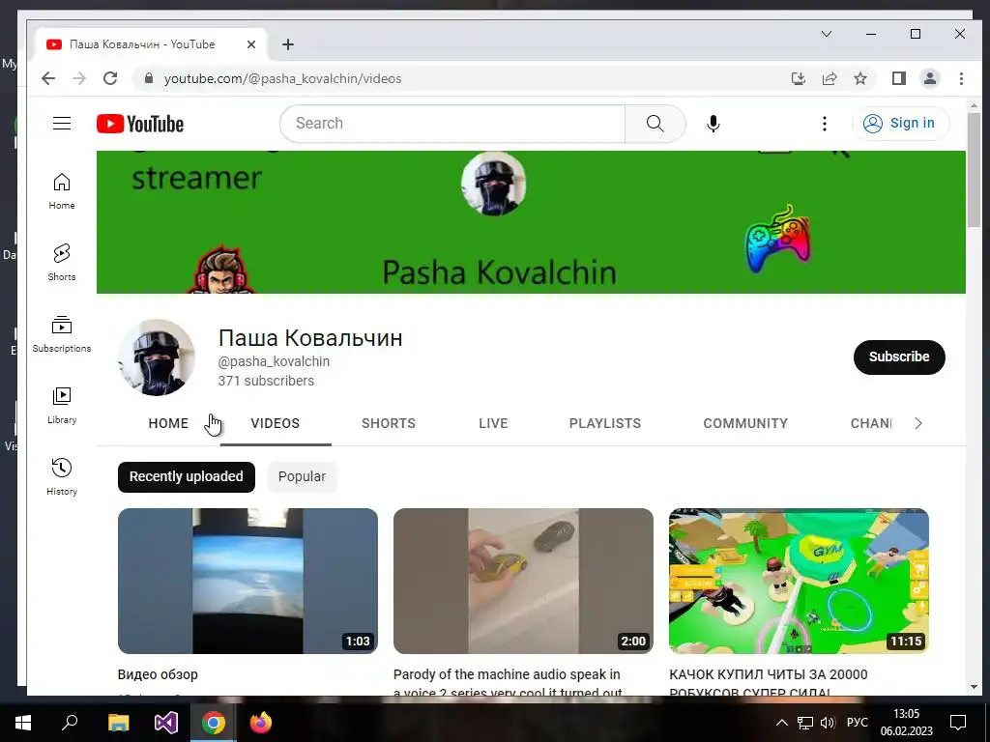This screenshot has height=742, width=990.
Task: Select the Popular filter chip
Action: [x=302, y=477]
